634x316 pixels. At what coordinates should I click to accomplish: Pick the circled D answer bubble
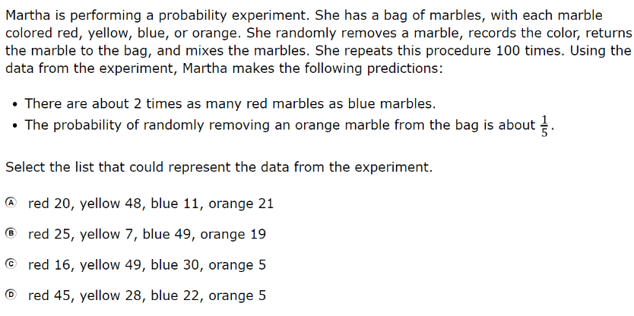tap(11, 295)
